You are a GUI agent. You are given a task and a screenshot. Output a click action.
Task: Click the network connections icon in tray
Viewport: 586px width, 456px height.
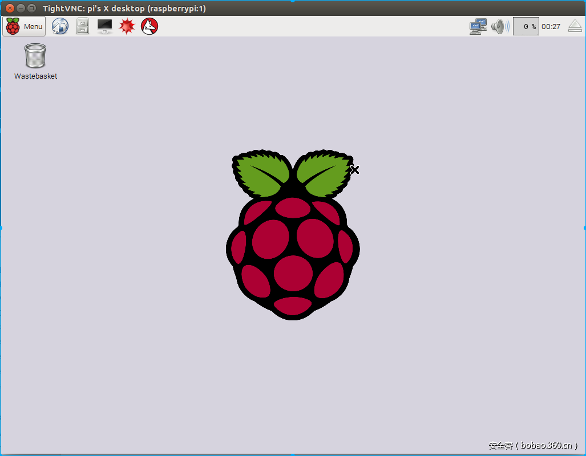(478, 26)
